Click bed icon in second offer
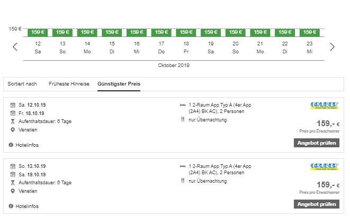 183,166
